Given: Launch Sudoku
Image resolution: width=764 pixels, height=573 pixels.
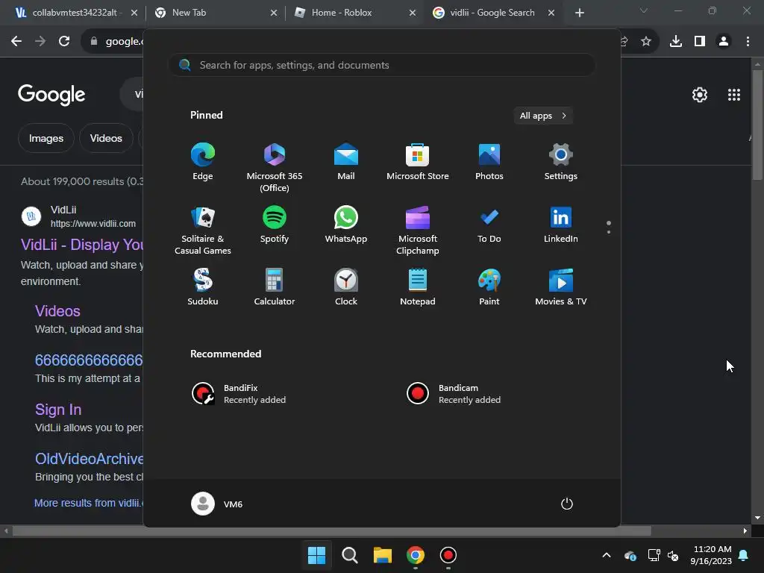Looking at the screenshot, I should coord(203,287).
